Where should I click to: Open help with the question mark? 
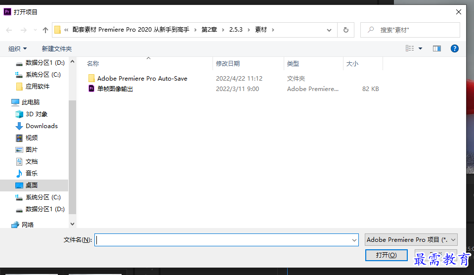pos(454,48)
